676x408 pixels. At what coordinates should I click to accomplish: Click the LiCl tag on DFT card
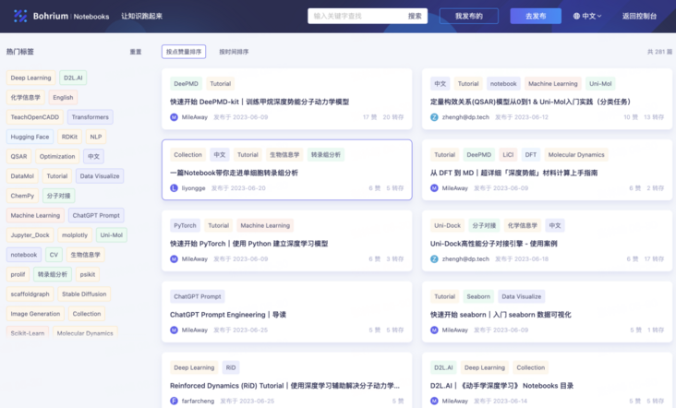tap(508, 155)
